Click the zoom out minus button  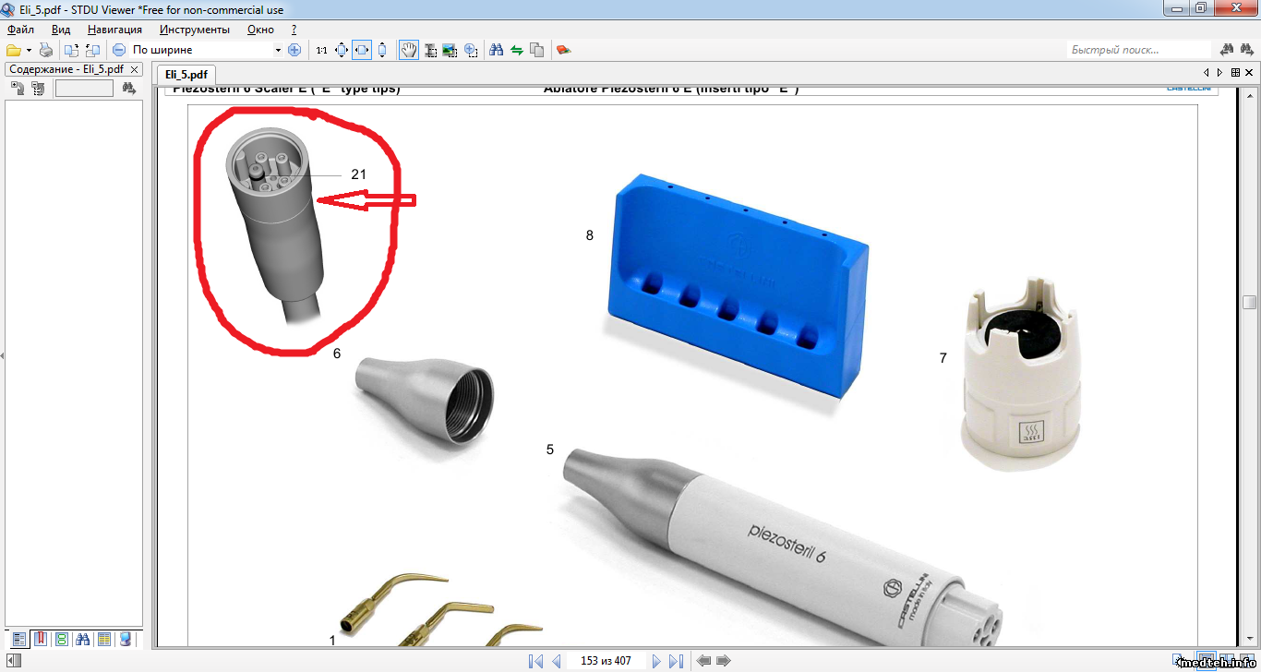click(x=119, y=50)
